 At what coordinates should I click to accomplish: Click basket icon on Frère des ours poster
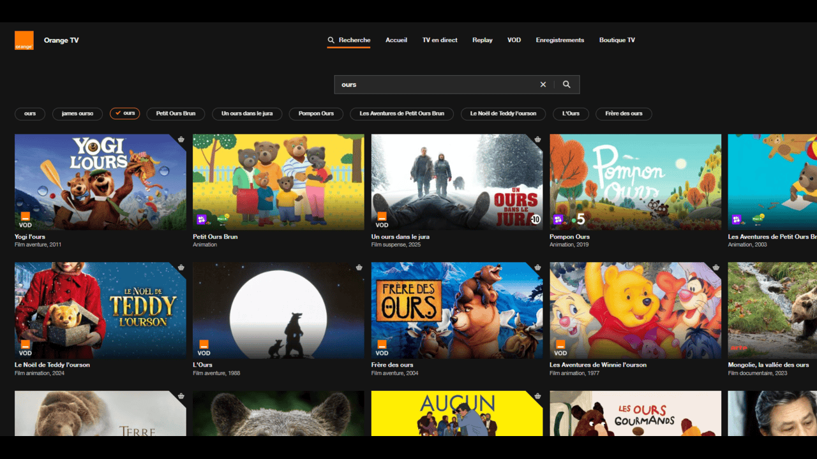[538, 268]
